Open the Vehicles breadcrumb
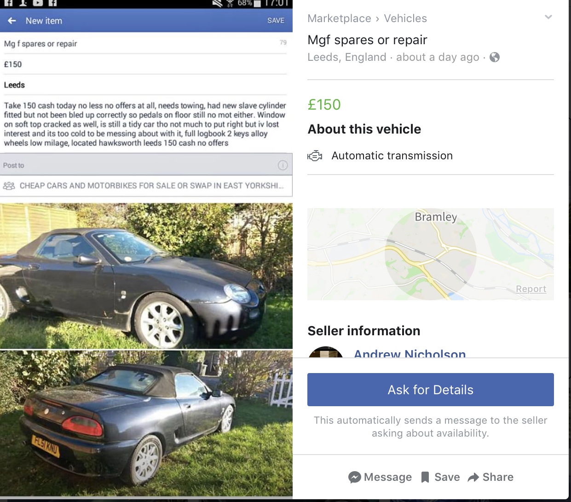 point(405,18)
